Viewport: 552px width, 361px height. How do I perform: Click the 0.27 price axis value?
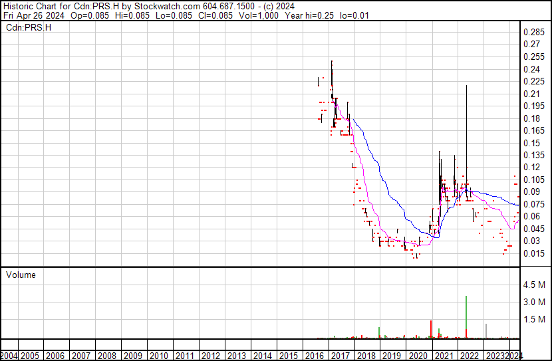click(532, 44)
